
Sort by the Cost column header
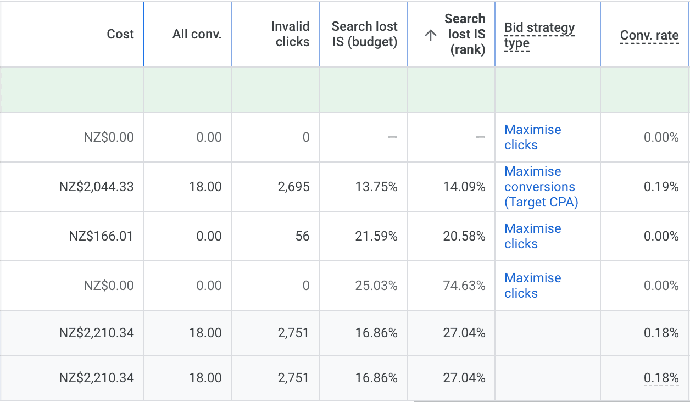click(x=120, y=34)
